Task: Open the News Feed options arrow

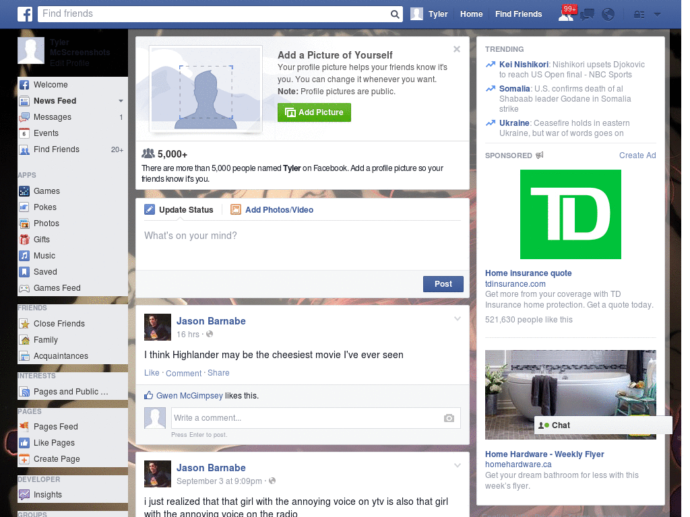Action: click(x=121, y=101)
